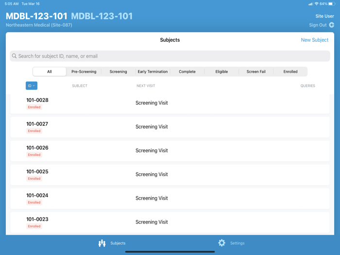
Task: Click Enrolled badge under 101-0023
Action: click(34, 226)
